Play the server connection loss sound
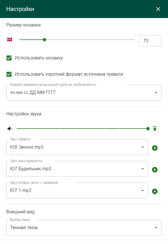Viewport: 168px width, 244px height. coord(154,191)
